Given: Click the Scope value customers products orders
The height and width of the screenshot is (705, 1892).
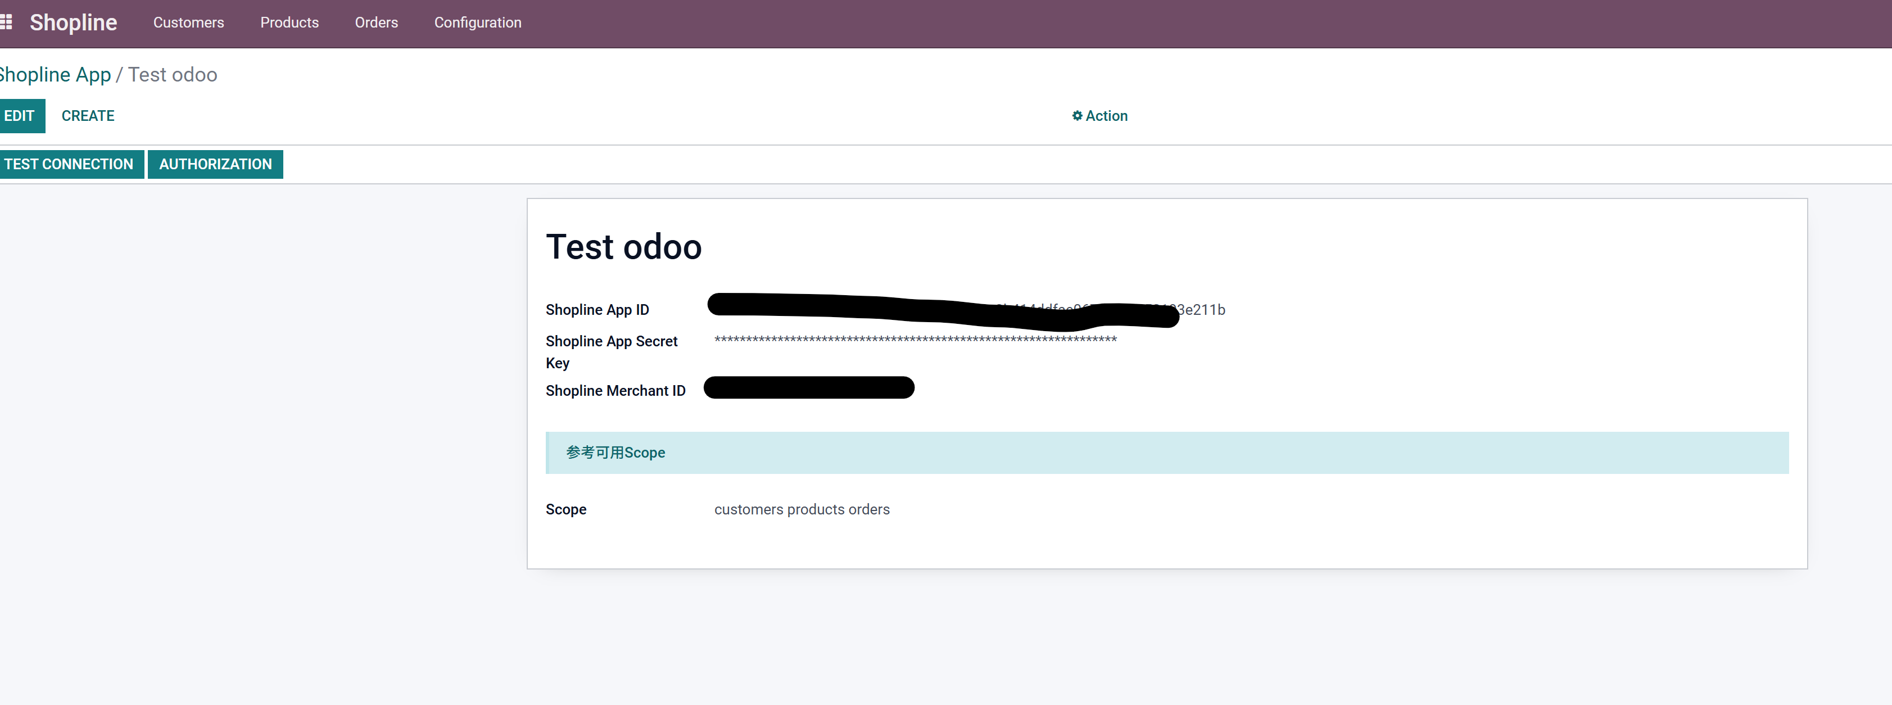Looking at the screenshot, I should 802,510.
